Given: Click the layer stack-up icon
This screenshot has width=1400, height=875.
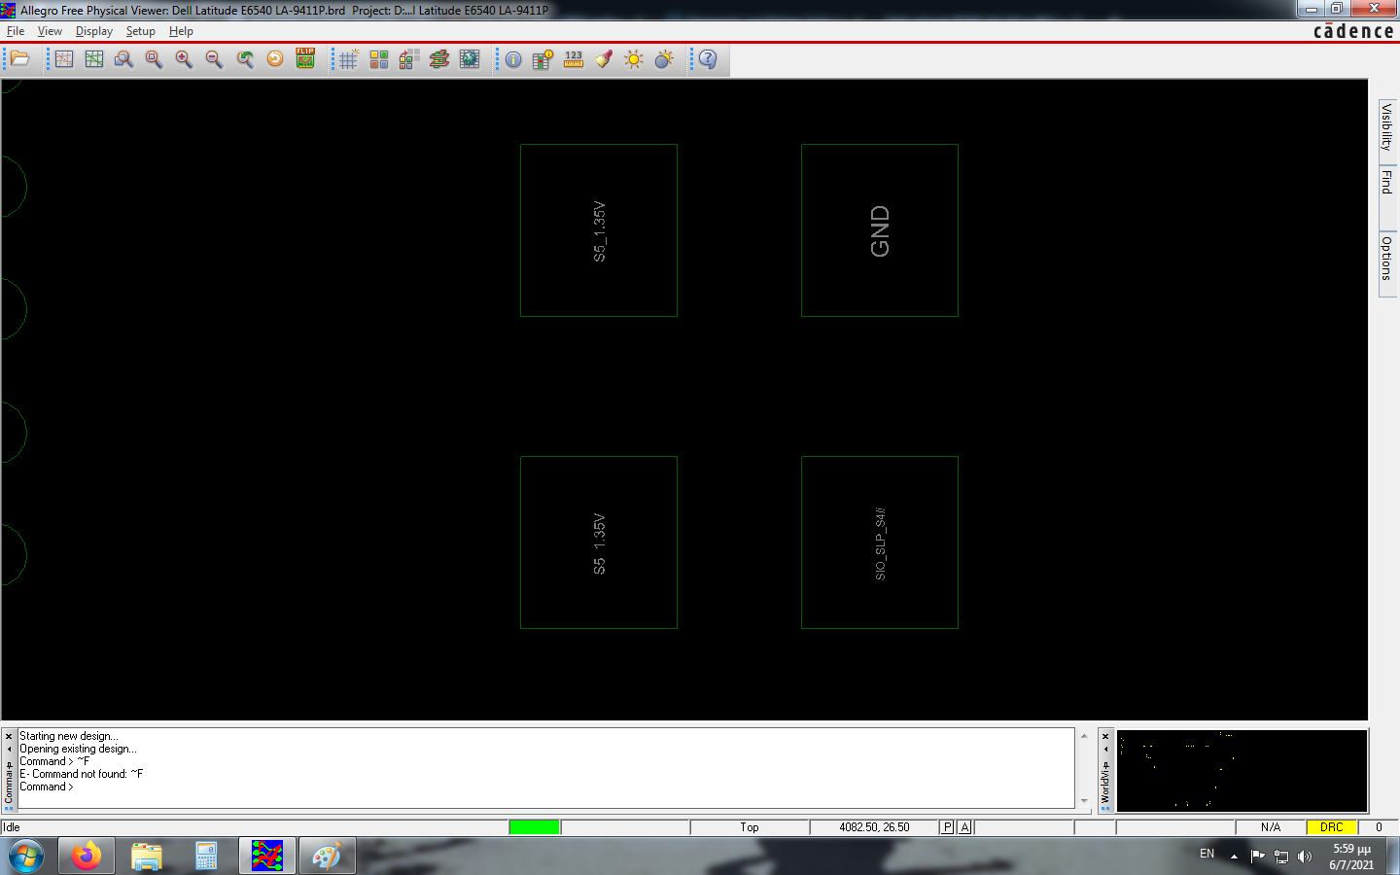Looking at the screenshot, I should pos(439,59).
